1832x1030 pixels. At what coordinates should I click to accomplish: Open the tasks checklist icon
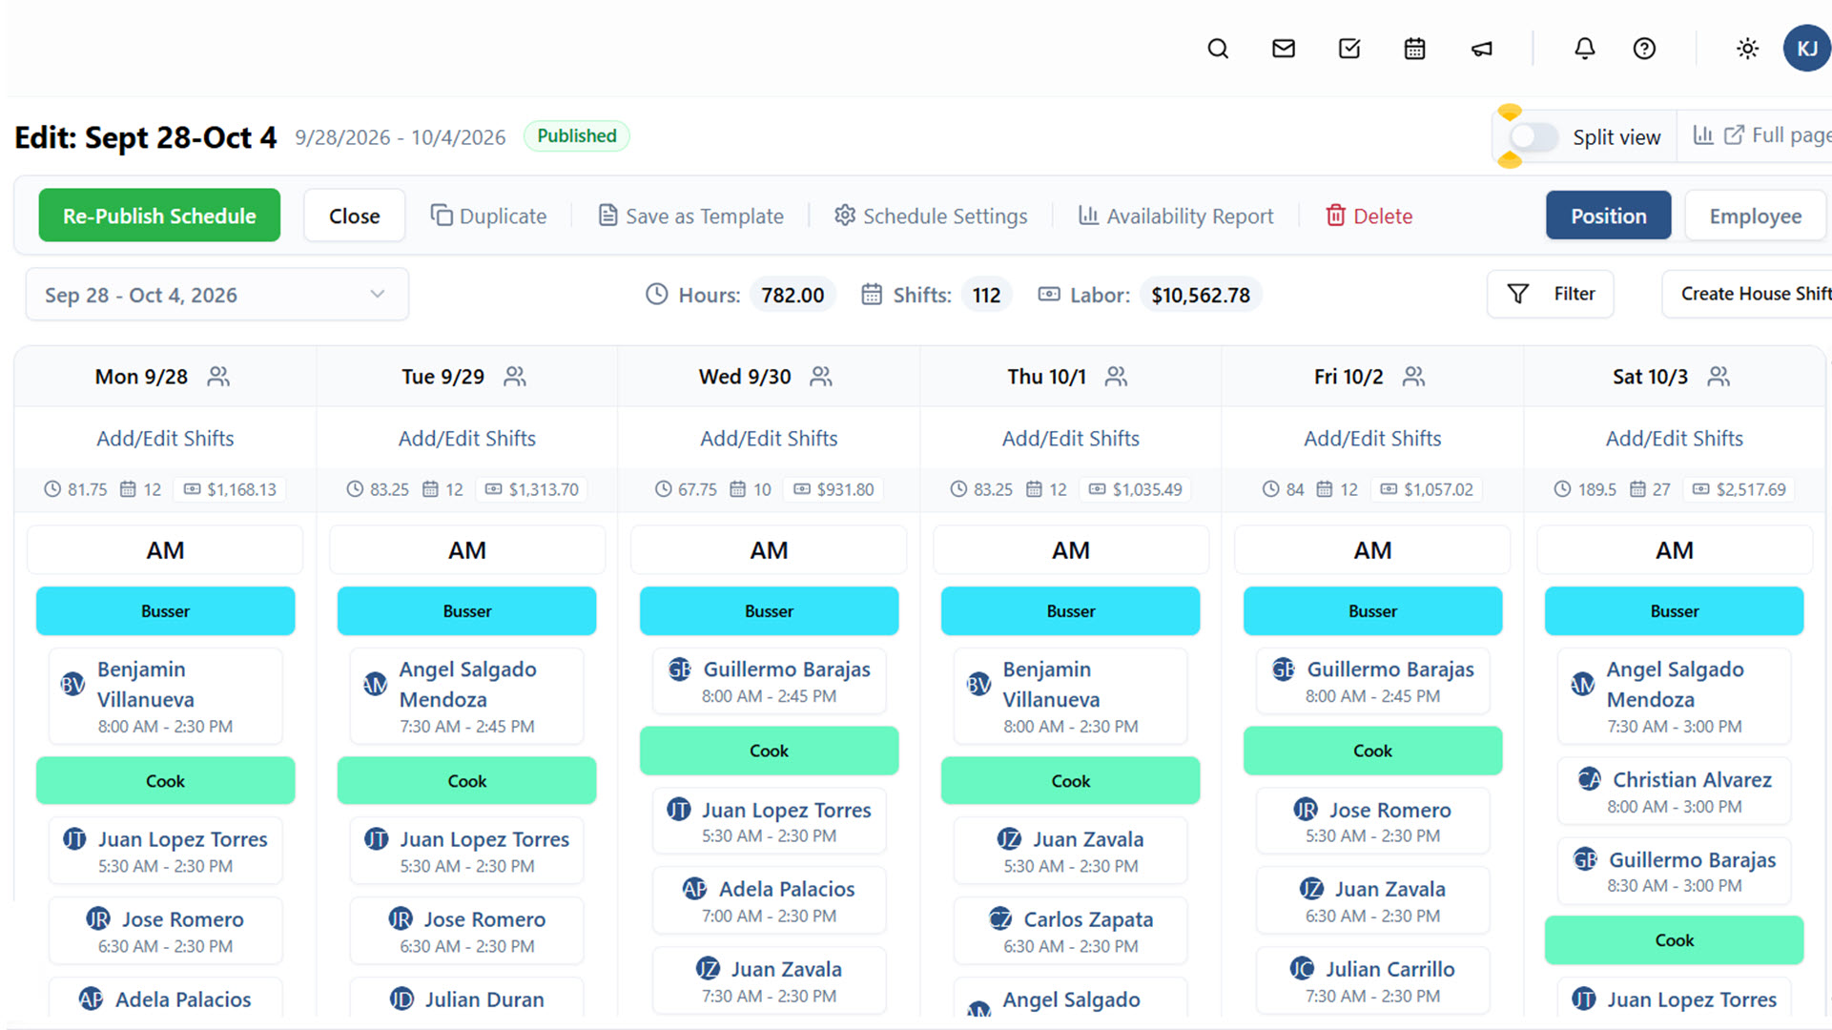click(x=1349, y=49)
